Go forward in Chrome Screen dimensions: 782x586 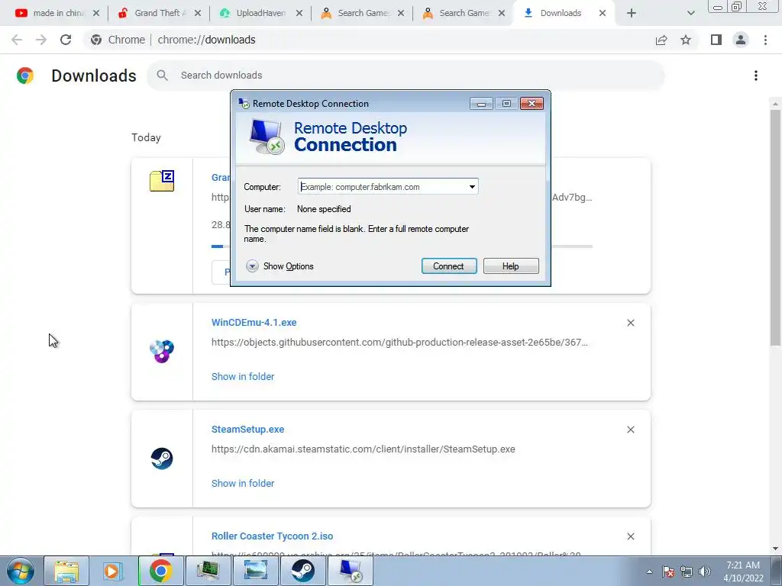coord(41,40)
